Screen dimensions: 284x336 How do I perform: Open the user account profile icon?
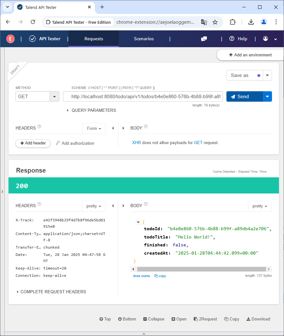pyautogui.click(x=265, y=39)
